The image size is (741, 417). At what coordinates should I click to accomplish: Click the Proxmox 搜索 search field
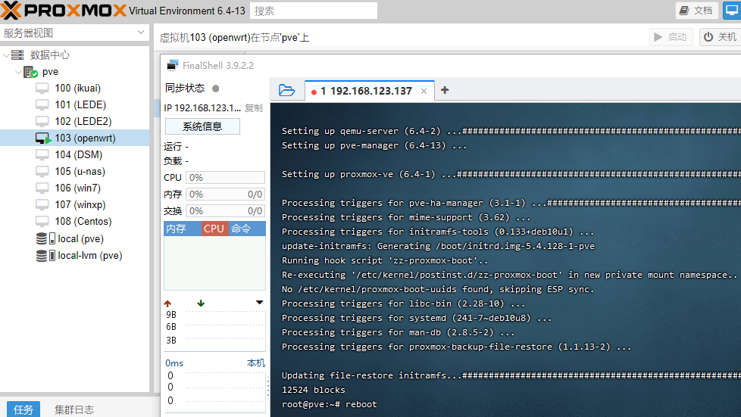tap(313, 11)
